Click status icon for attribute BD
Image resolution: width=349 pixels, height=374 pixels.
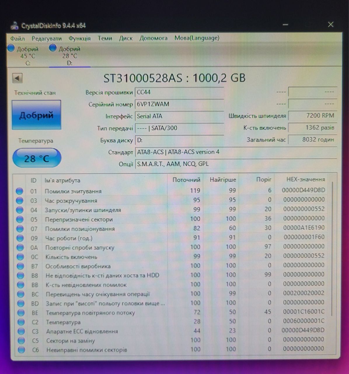[21, 303]
